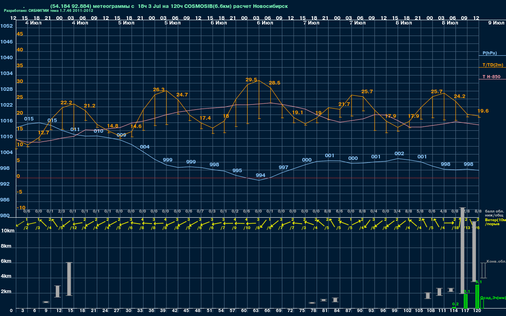Click the gray cloud bar at hour 12

tap(57, 292)
